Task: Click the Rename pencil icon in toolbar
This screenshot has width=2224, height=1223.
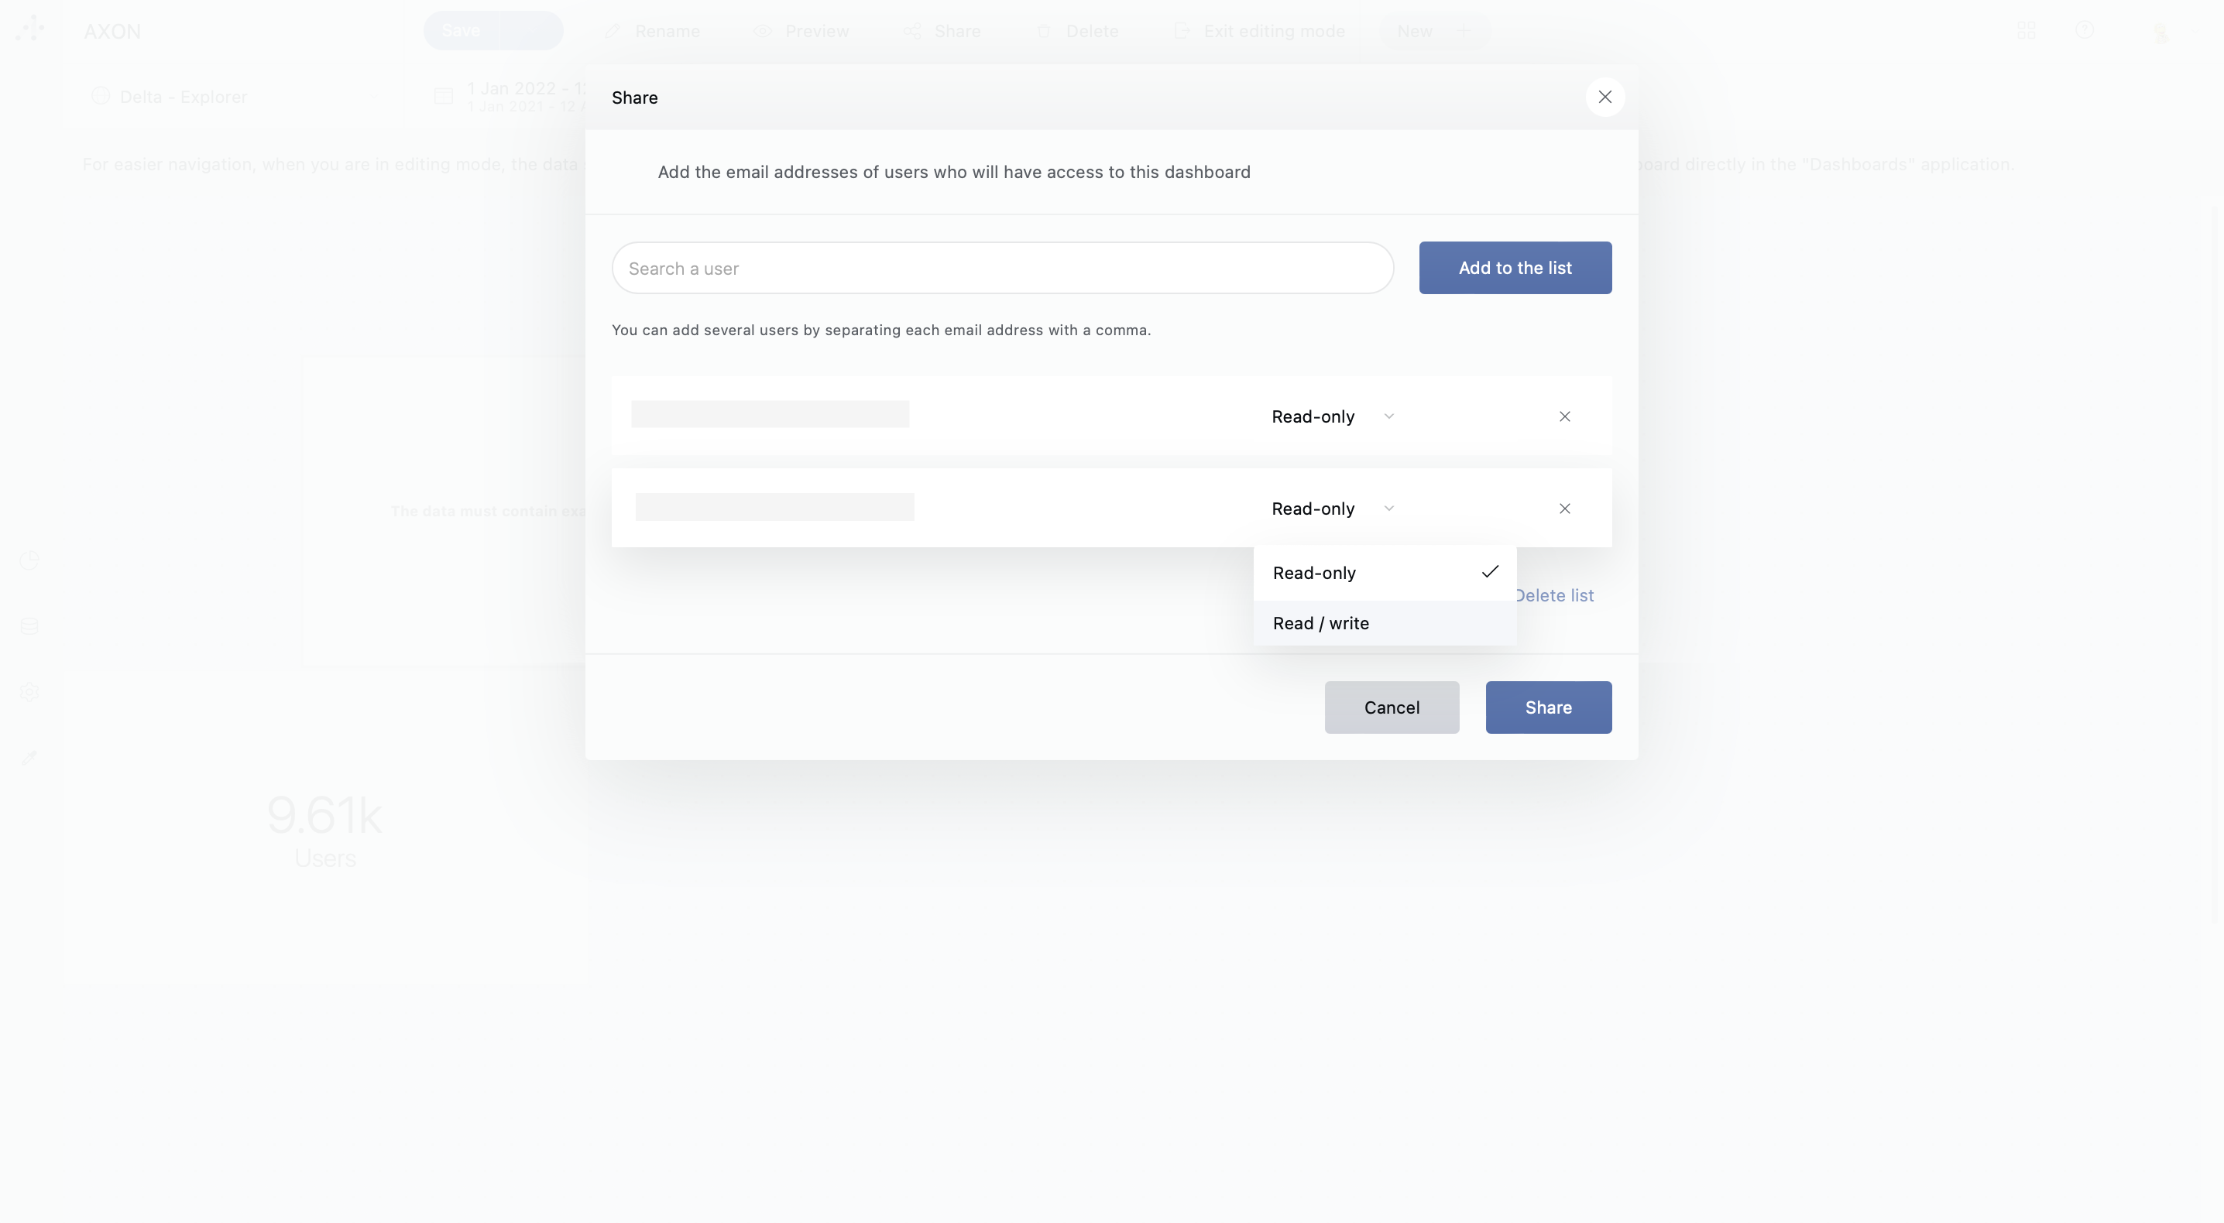Action: [x=612, y=30]
